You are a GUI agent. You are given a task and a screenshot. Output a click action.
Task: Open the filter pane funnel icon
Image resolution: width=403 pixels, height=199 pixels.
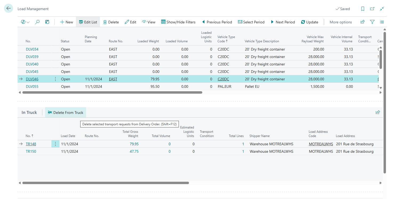click(372, 22)
